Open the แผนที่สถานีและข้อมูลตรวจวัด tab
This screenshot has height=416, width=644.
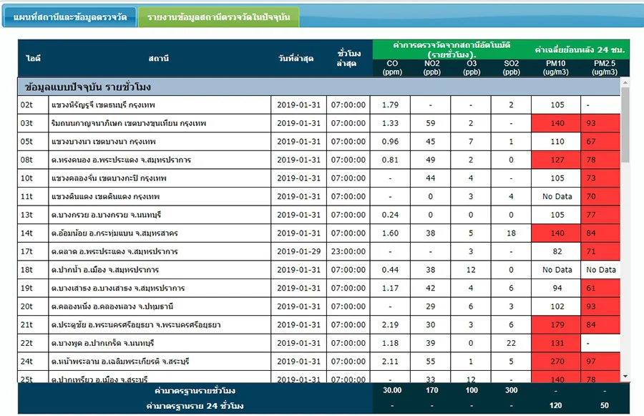click(x=69, y=17)
